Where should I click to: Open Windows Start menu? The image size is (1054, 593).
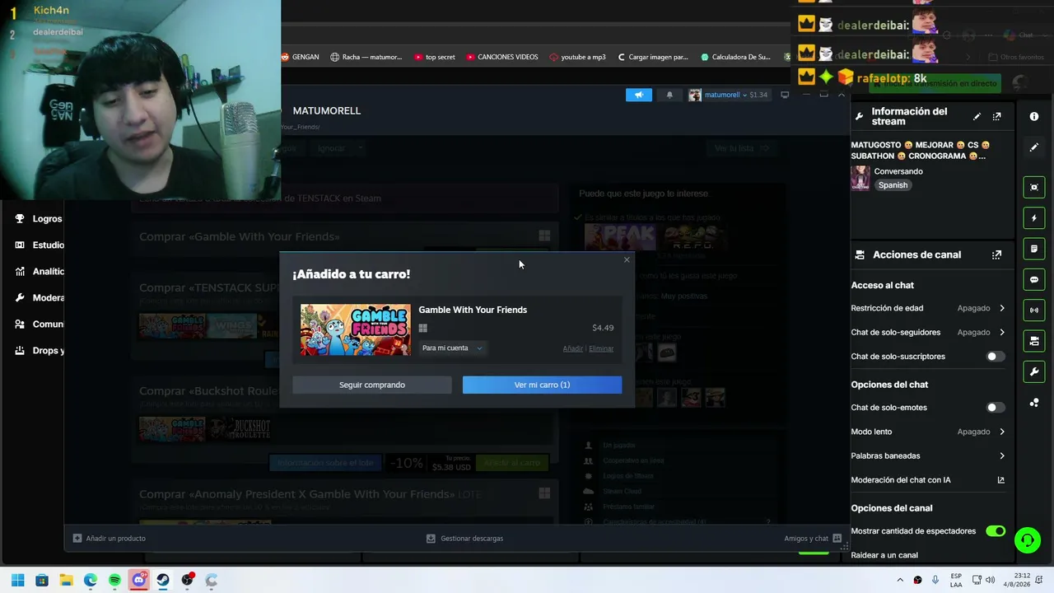18,580
